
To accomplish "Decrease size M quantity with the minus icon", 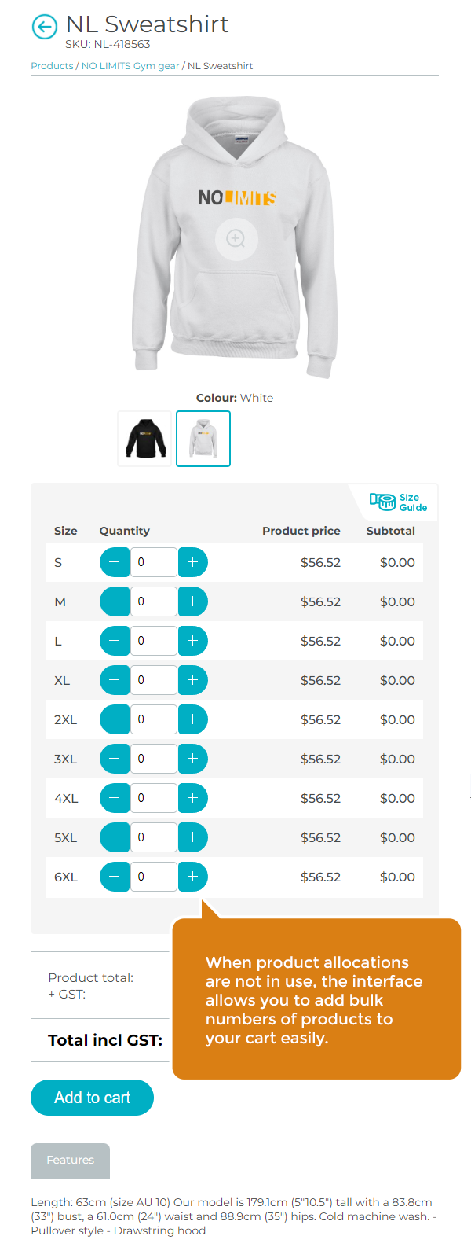I will (x=115, y=601).
